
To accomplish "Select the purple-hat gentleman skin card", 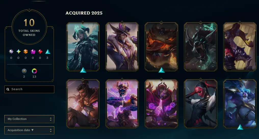I will point(122,47).
